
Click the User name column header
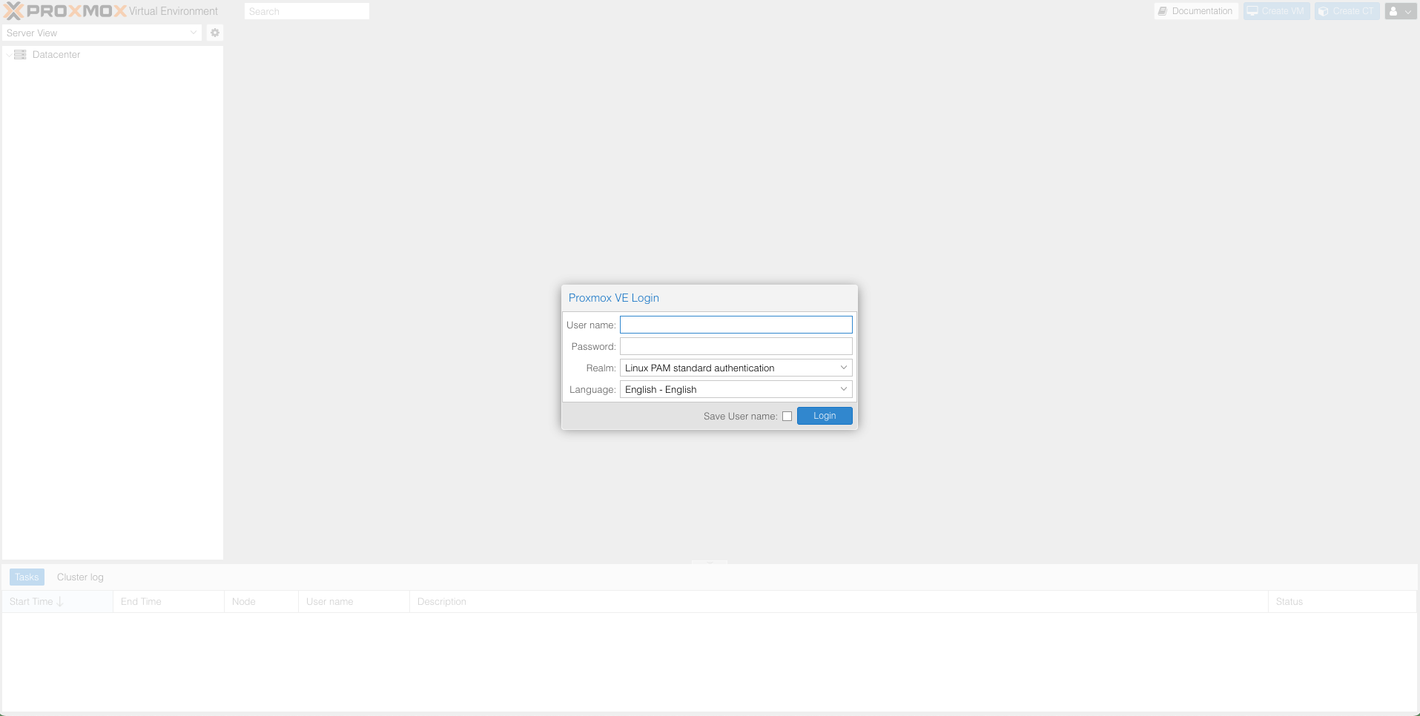click(354, 601)
